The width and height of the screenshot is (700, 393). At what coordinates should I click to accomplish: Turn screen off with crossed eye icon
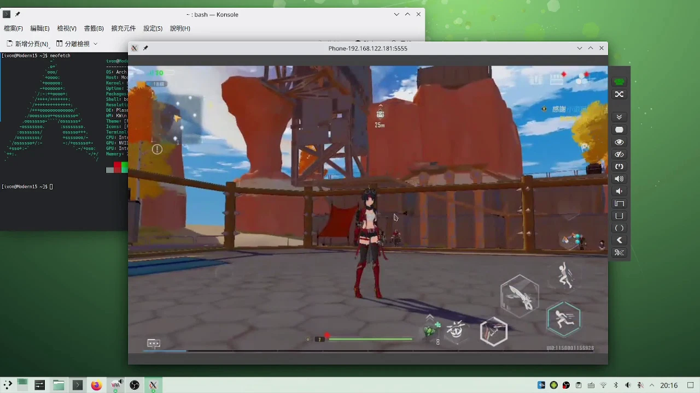619,154
